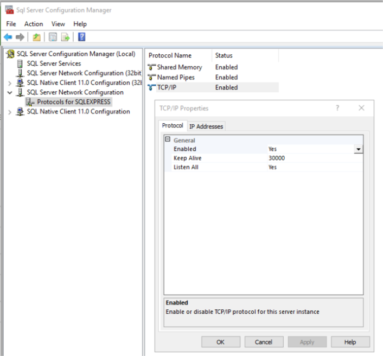Select SQL Server Configuration Manager (Local) root

tap(76, 54)
